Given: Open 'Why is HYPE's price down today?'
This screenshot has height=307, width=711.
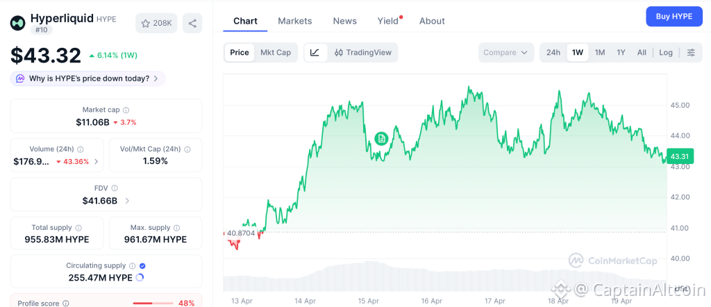Looking at the screenshot, I should [x=88, y=78].
